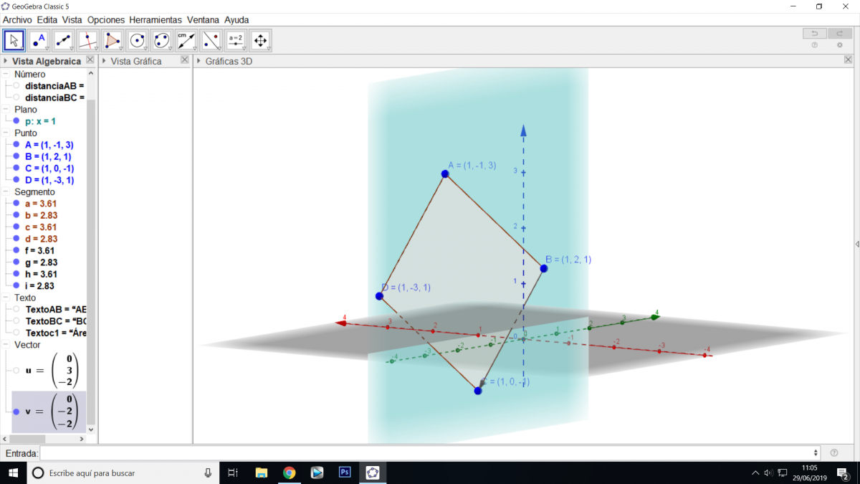Collapse the Segmento group
This screenshot has width=860, height=484.
[6, 192]
